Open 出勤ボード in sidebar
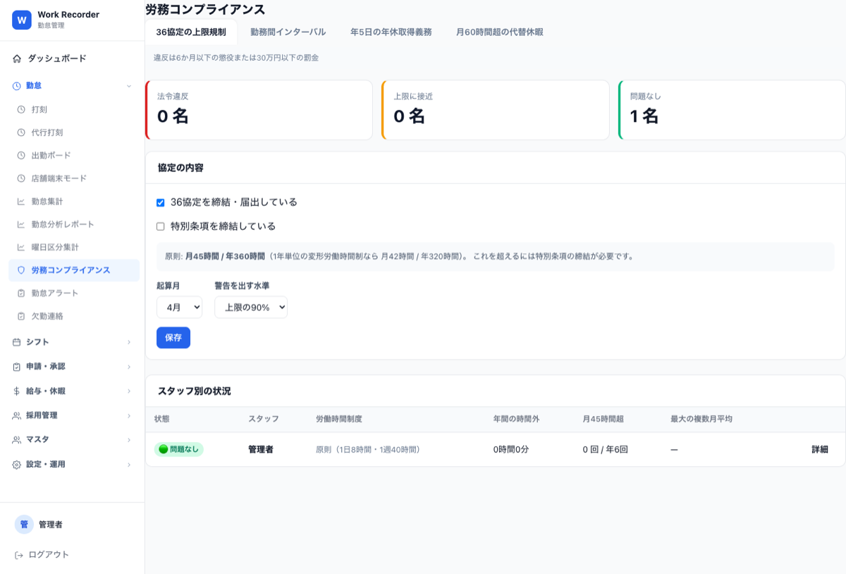846x574 pixels. click(73, 155)
